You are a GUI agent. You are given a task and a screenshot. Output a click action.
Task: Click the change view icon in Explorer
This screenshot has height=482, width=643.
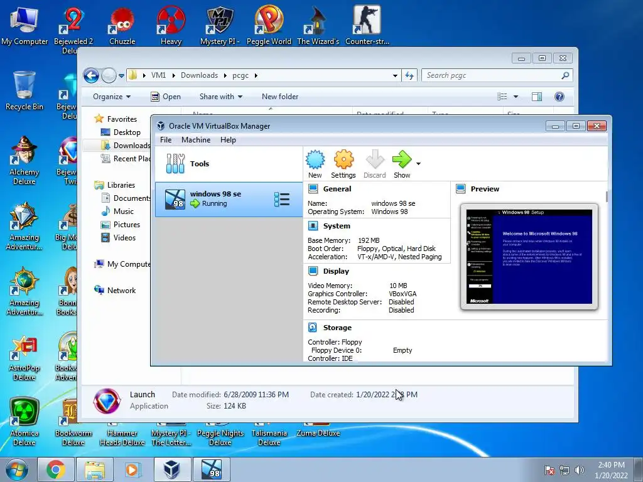coord(502,97)
